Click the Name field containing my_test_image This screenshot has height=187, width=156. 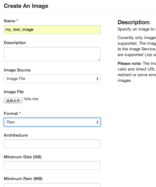pos(52,30)
